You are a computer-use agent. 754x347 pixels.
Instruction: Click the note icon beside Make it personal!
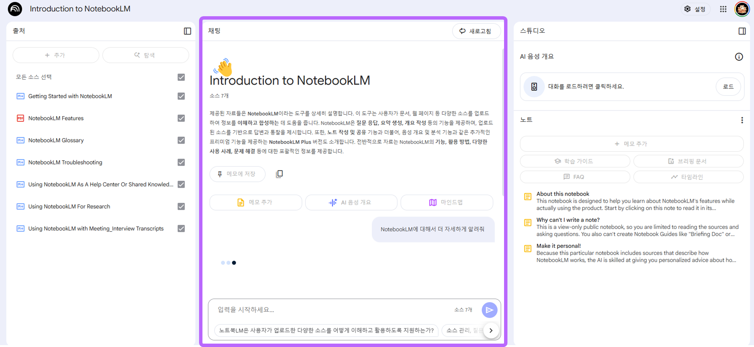[528, 249]
